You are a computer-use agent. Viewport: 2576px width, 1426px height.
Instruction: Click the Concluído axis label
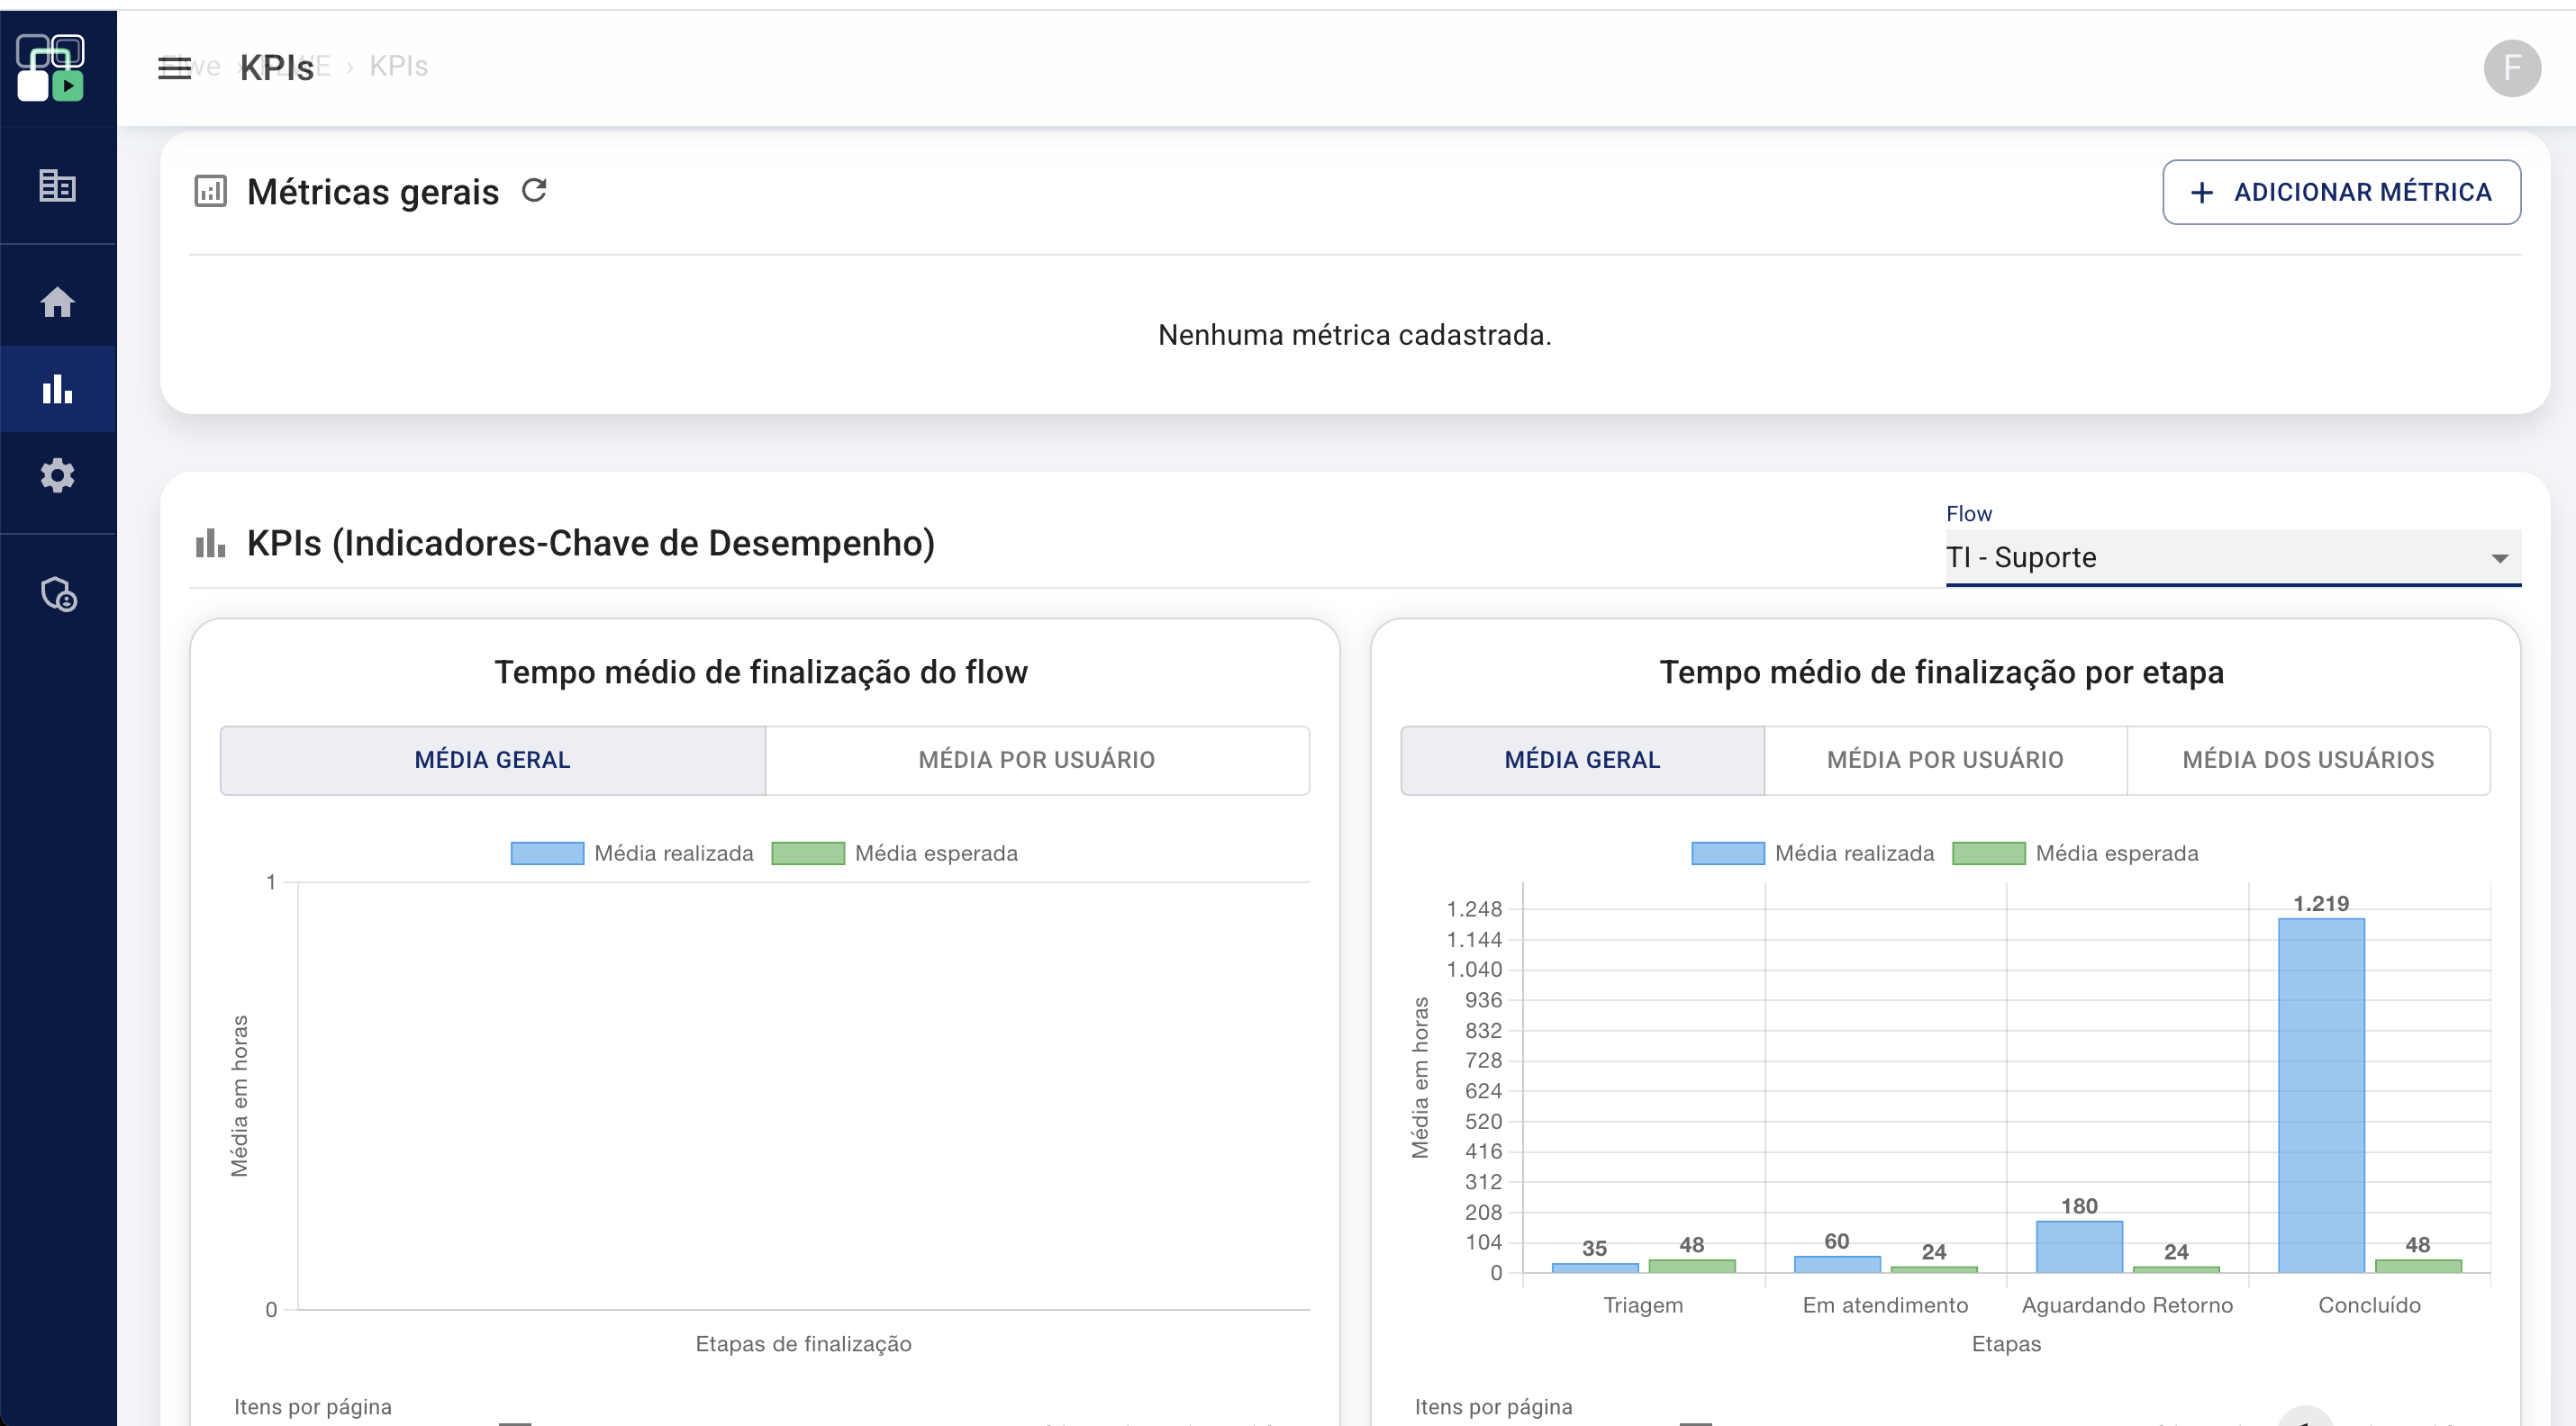2369,1305
